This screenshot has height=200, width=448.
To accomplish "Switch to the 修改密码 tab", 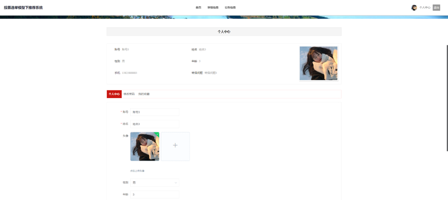I will pos(129,94).
